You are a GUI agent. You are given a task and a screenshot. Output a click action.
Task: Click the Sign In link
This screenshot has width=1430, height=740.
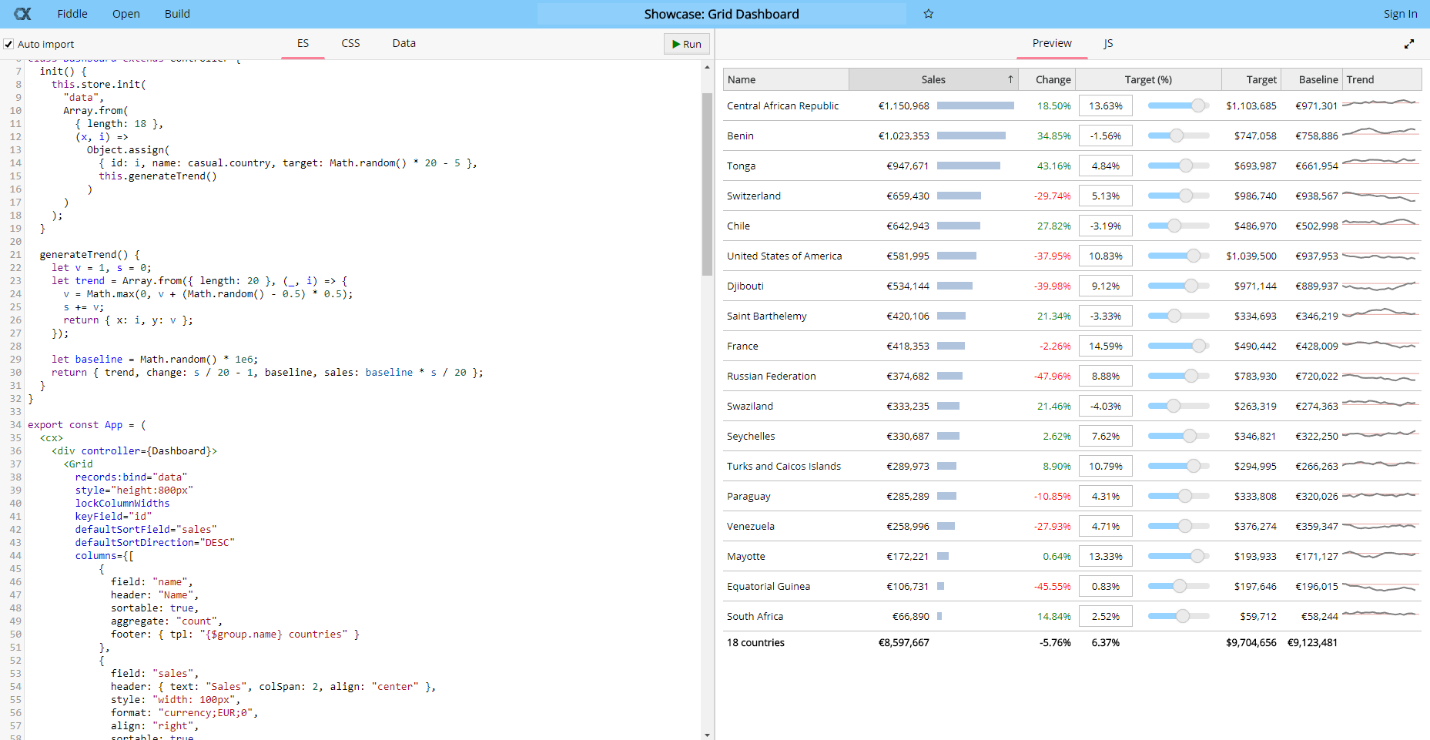(1400, 14)
